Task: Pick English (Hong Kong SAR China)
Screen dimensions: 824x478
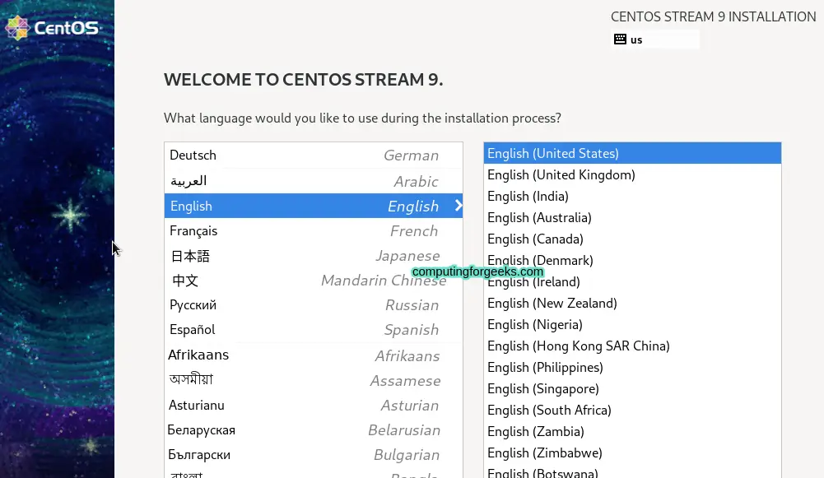Action: tap(632, 346)
